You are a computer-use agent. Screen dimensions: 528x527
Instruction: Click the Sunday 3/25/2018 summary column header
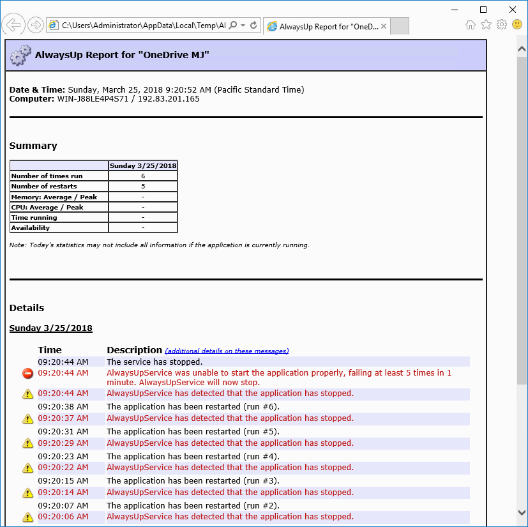coord(143,165)
